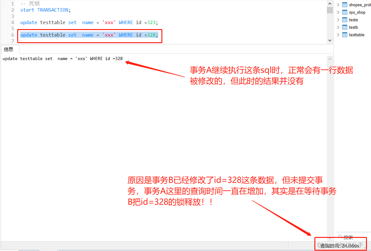The image size is (371, 251).
Task: Click the editor scrollbar thumb
Action: [330, 10]
